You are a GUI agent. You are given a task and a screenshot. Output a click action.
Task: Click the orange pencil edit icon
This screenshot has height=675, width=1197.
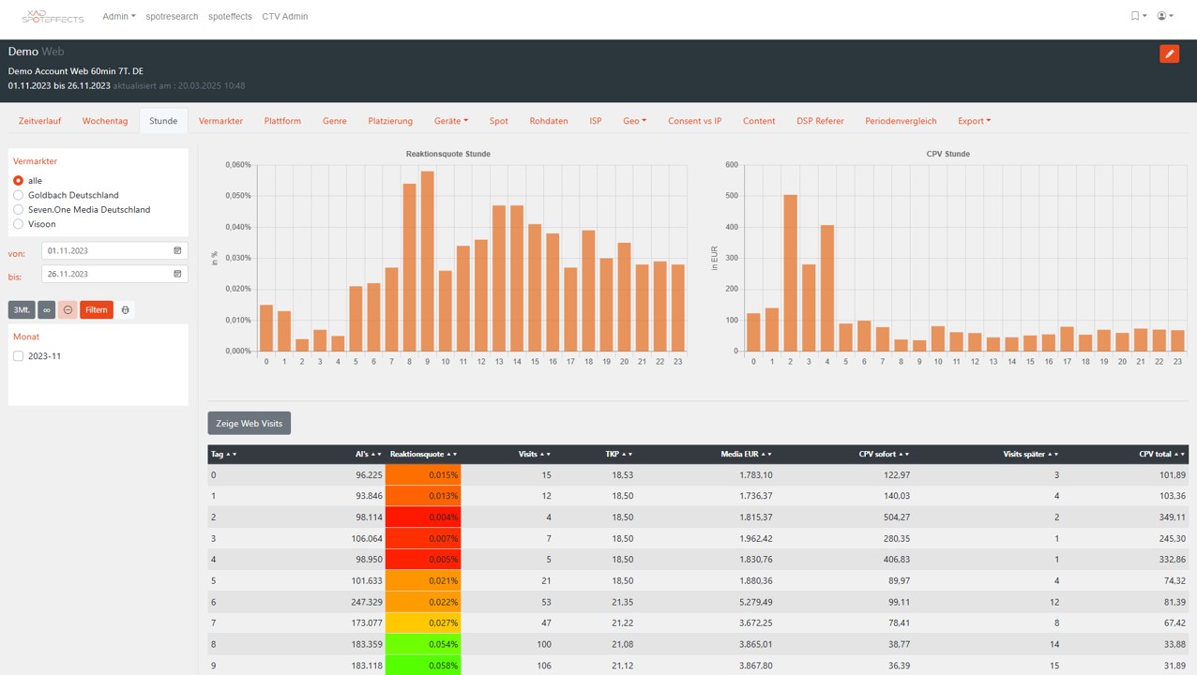(x=1169, y=53)
